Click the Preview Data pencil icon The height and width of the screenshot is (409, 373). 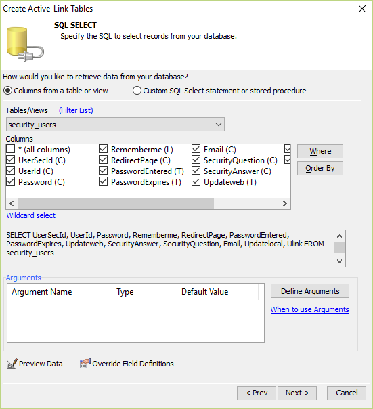click(x=12, y=364)
